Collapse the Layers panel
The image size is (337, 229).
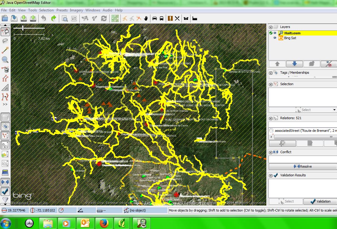tap(271, 27)
